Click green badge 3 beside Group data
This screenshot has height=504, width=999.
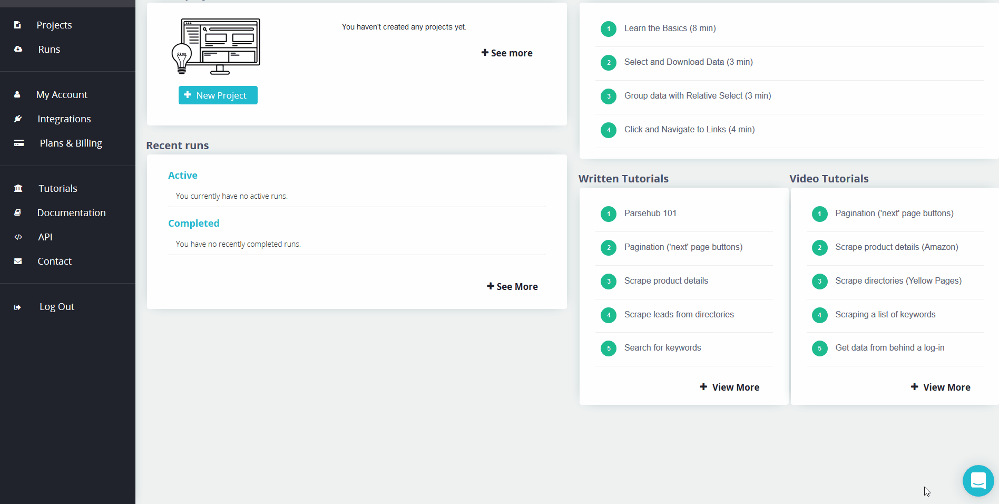(x=609, y=96)
